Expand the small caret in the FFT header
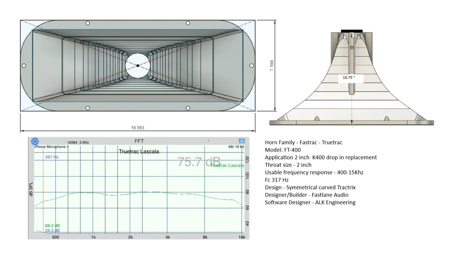Screen dimensions: 460x266 point(209,141)
